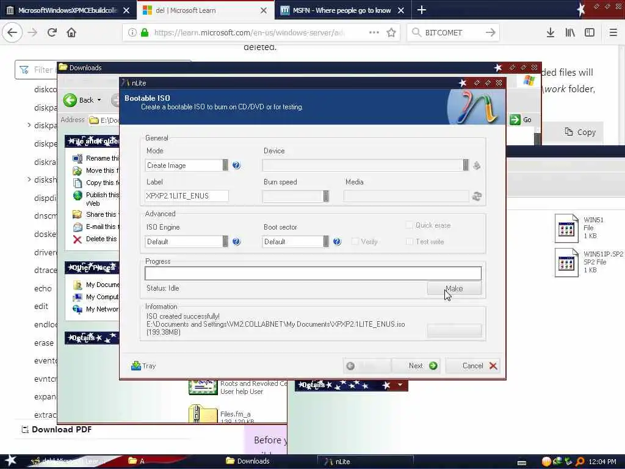The height and width of the screenshot is (469, 625).
Task: Click the Next button in nLite
Action: pyautogui.click(x=416, y=366)
